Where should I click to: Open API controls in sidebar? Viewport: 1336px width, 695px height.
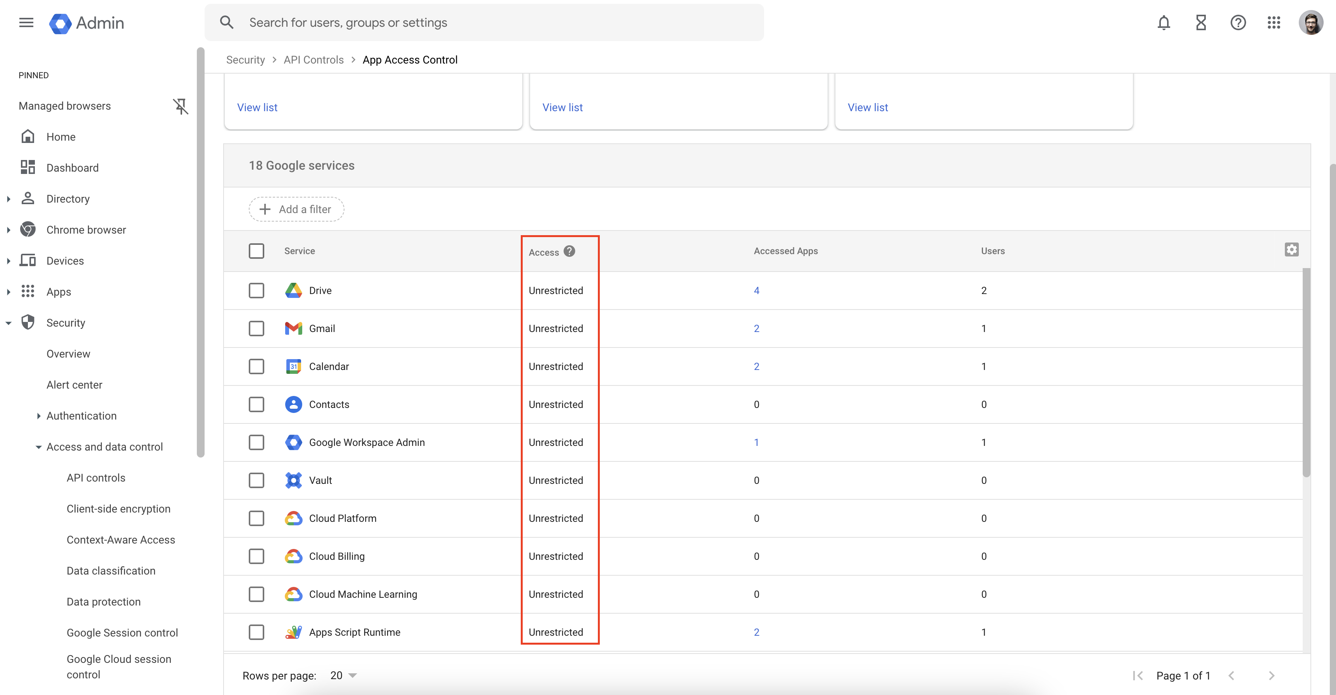96,478
